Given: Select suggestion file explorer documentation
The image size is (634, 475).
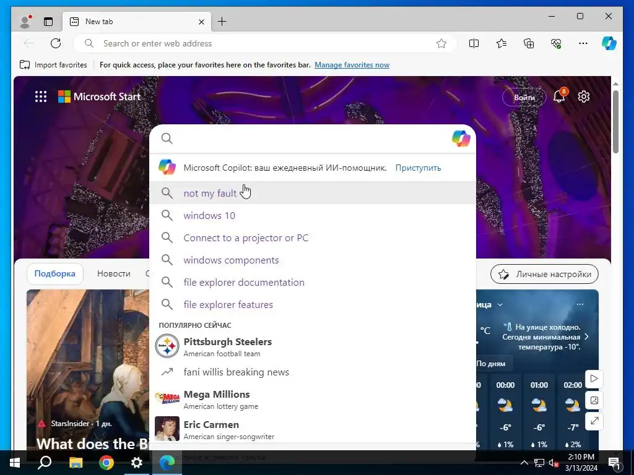Looking at the screenshot, I should point(313,282).
